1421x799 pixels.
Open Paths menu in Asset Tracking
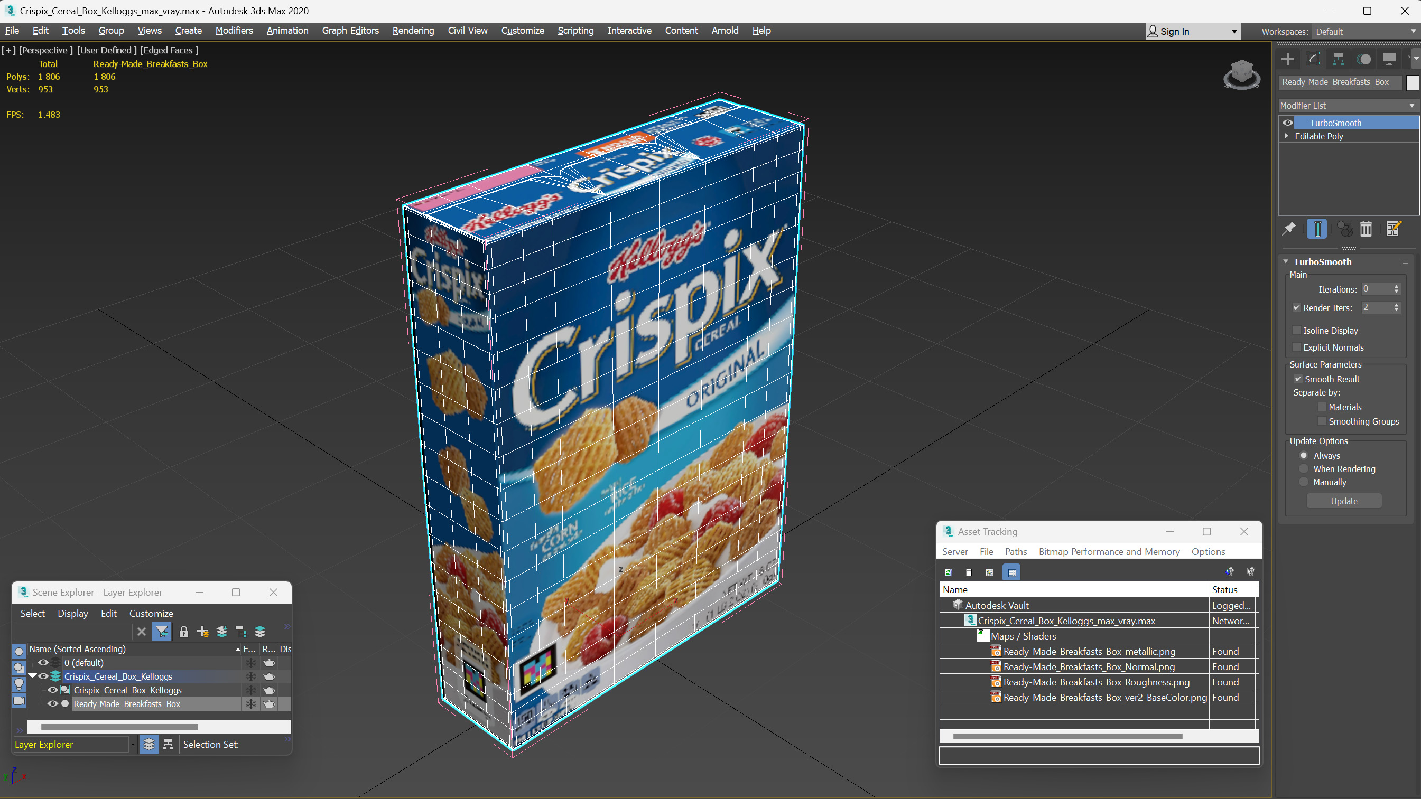click(1016, 551)
